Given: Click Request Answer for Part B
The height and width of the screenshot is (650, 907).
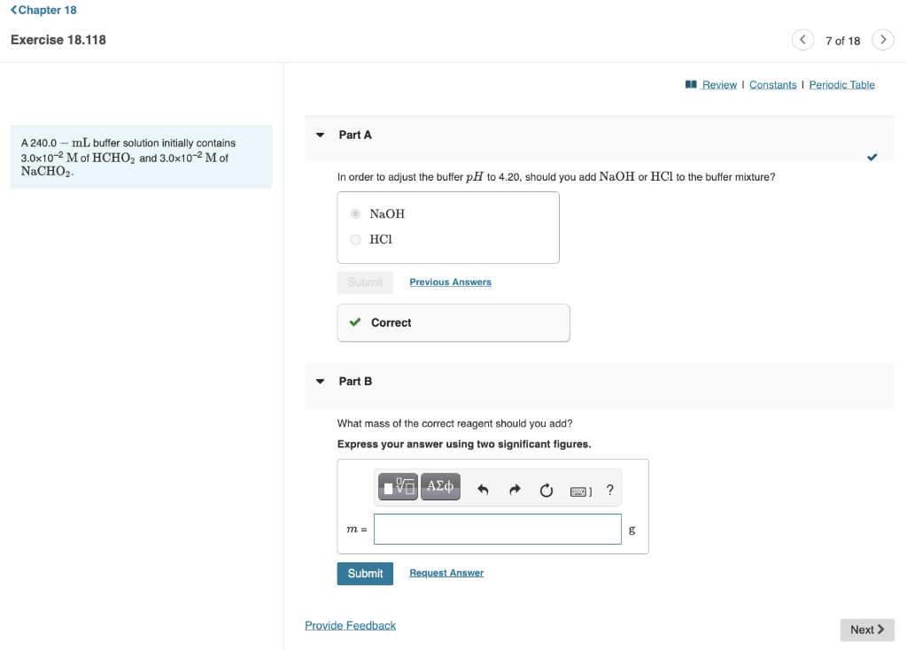Looking at the screenshot, I should click(446, 572).
